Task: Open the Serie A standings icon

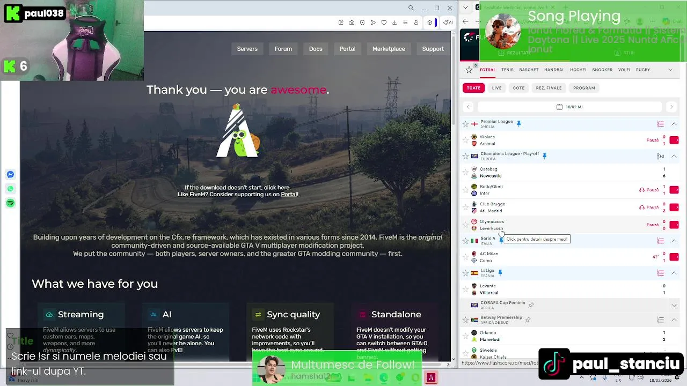Action: 661,241
